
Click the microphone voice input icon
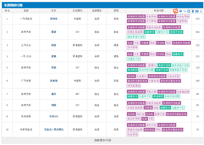click(193, 11)
